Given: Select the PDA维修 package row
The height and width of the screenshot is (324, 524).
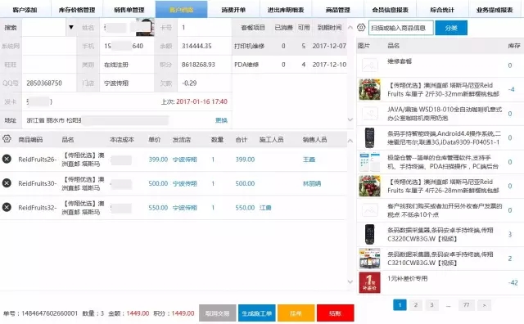Looking at the screenshot, I should coord(290,65).
